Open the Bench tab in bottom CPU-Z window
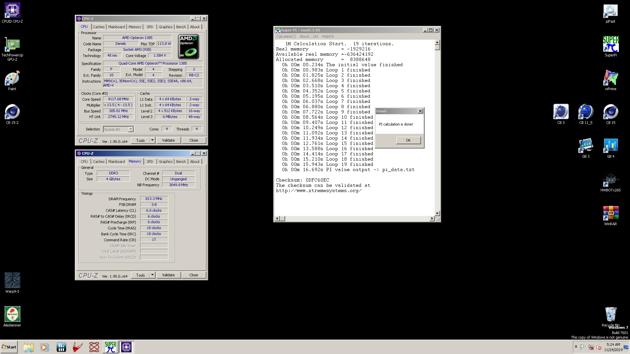 pos(181,162)
